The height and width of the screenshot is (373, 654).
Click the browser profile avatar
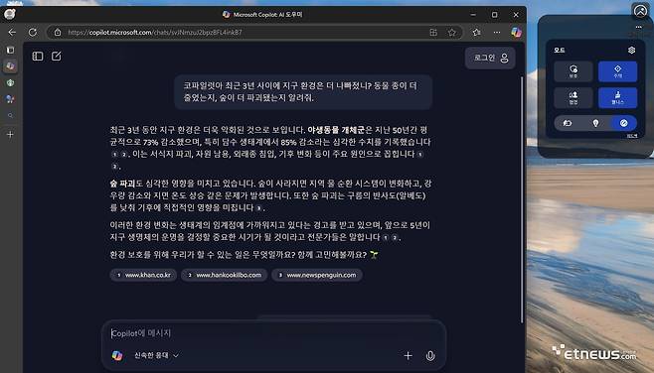click(x=10, y=14)
